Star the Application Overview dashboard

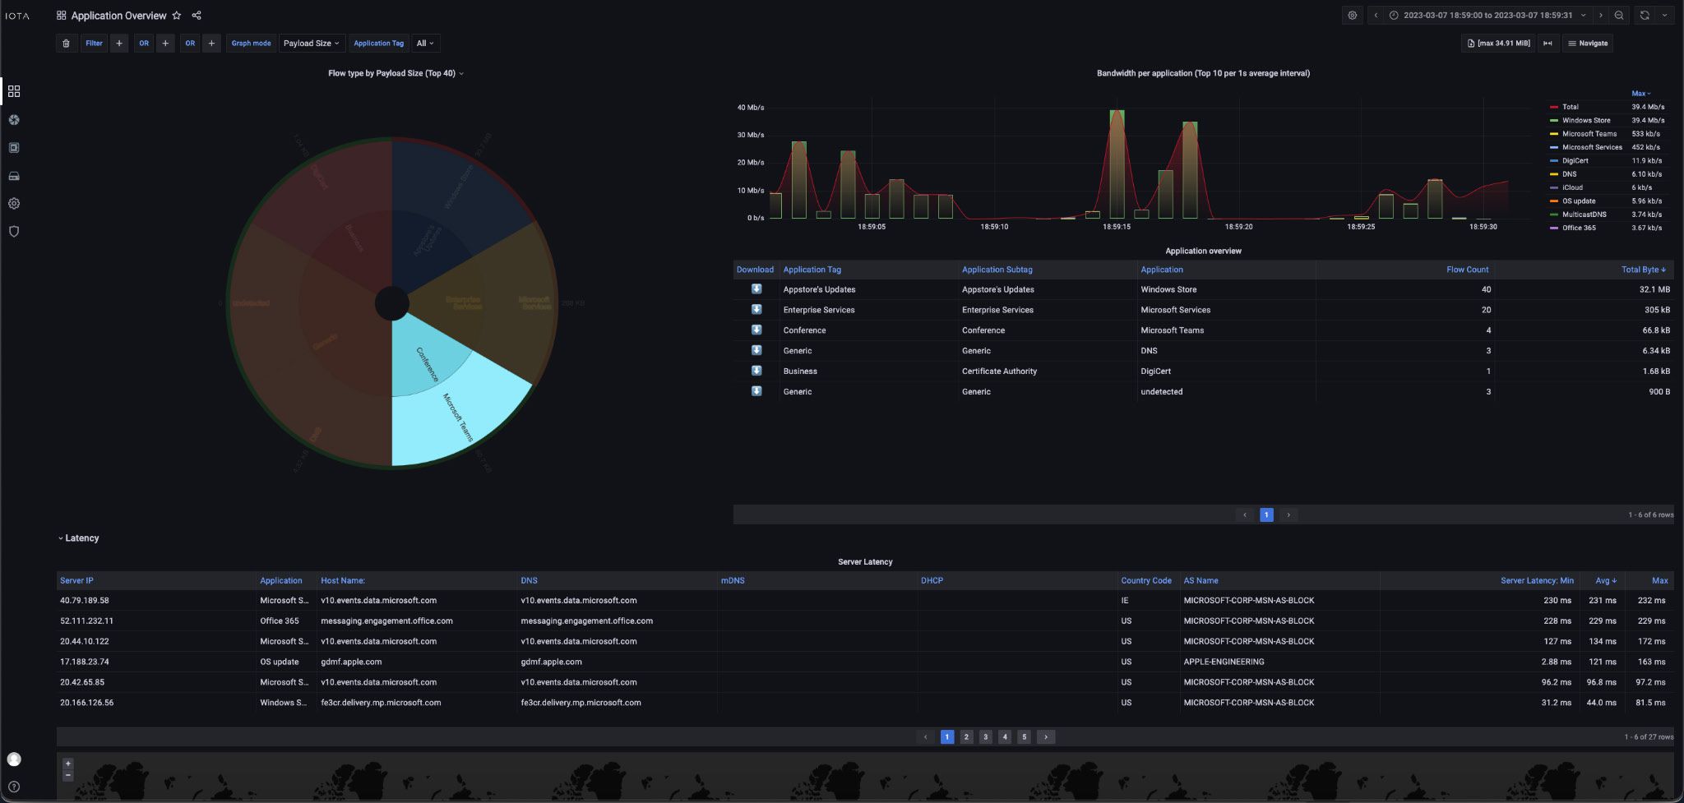pyautogui.click(x=176, y=16)
